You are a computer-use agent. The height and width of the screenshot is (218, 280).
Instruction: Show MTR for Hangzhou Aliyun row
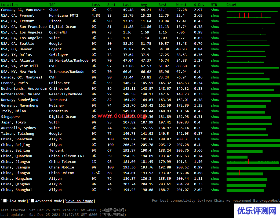[x=215, y=178]
